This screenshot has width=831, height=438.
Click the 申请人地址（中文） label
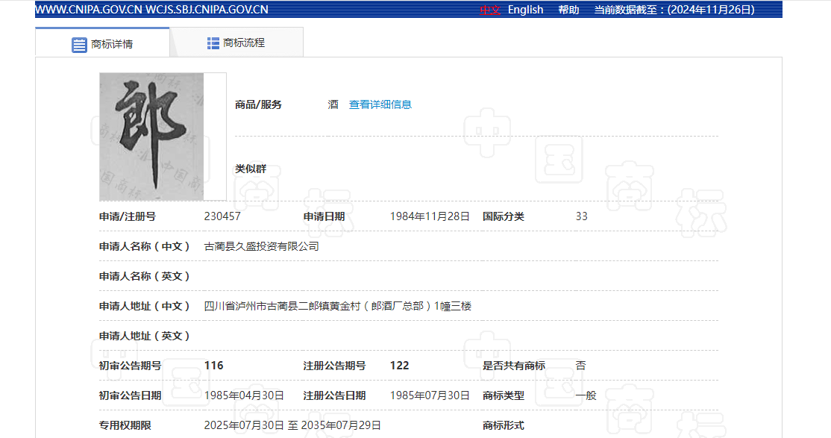click(145, 306)
